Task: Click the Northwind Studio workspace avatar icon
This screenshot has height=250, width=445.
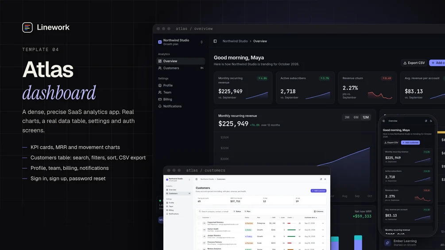Action: point(160,42)
